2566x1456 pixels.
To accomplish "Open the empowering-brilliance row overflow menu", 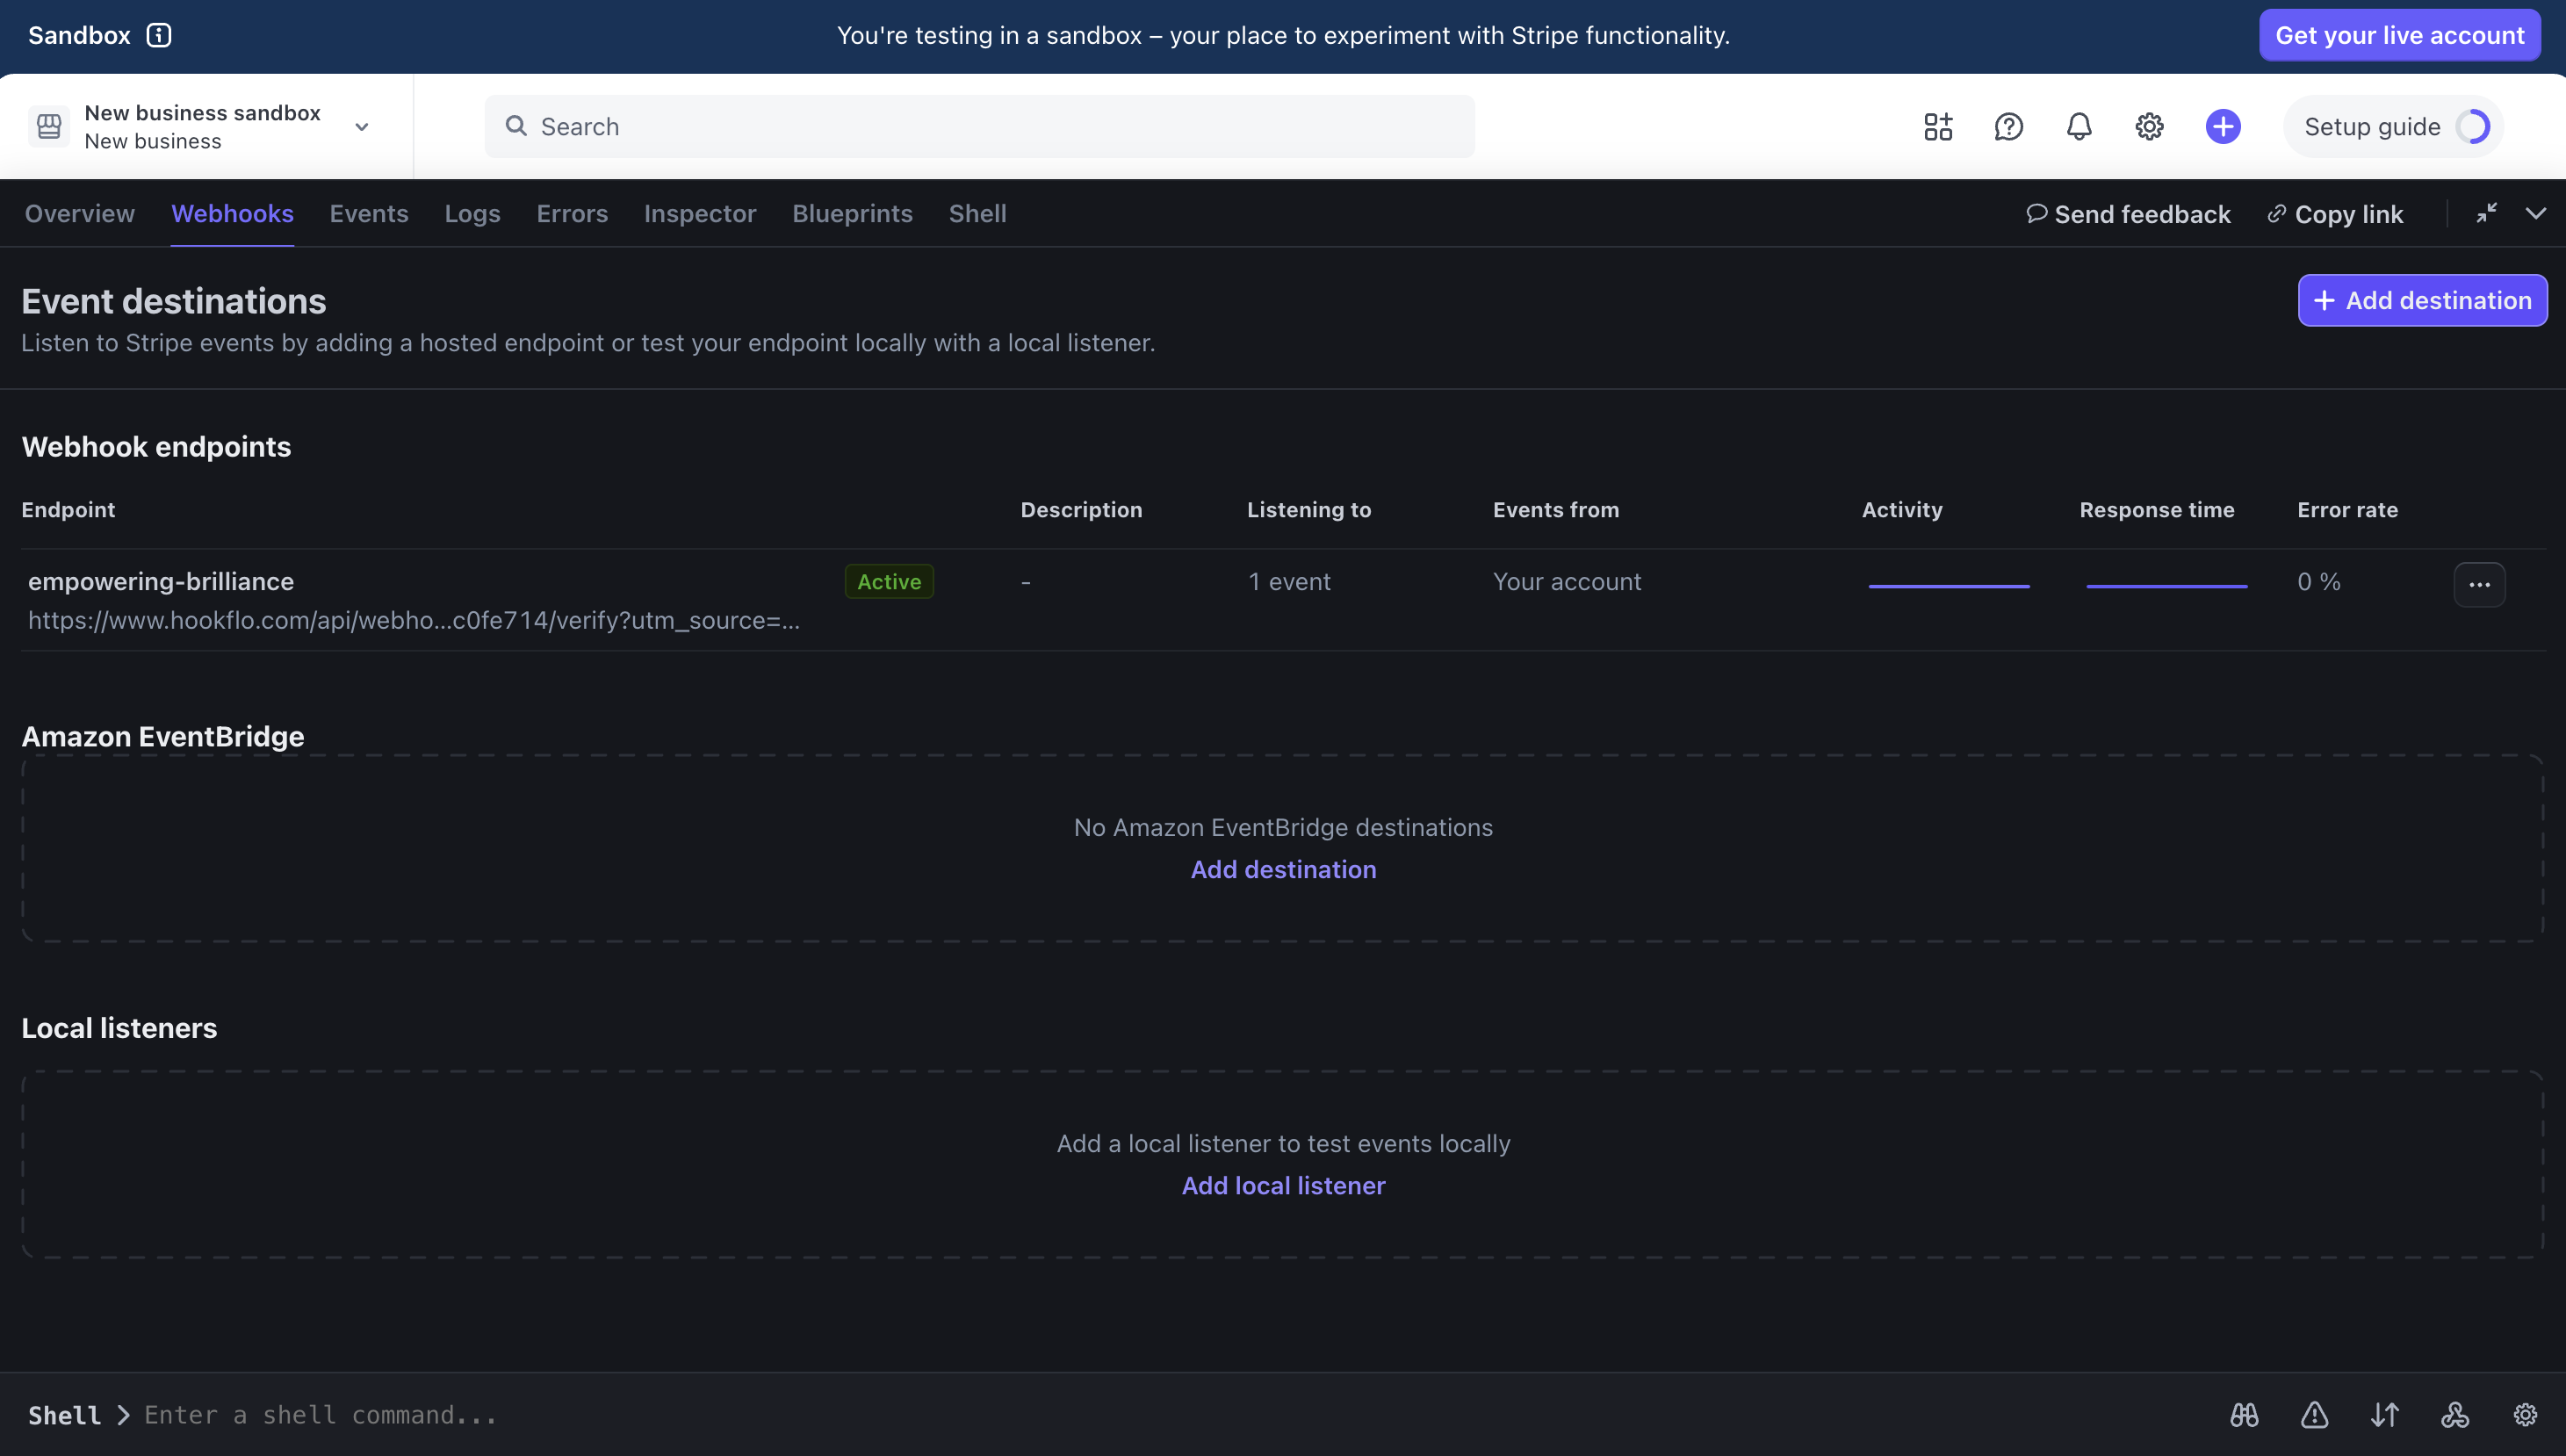I will pyautogui.click(x=2479, y=585).
